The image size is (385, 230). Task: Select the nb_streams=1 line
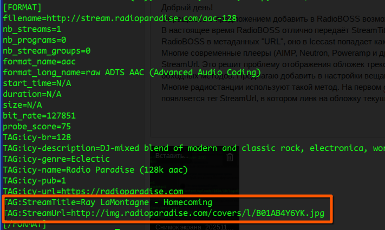(x=31, y=29)
